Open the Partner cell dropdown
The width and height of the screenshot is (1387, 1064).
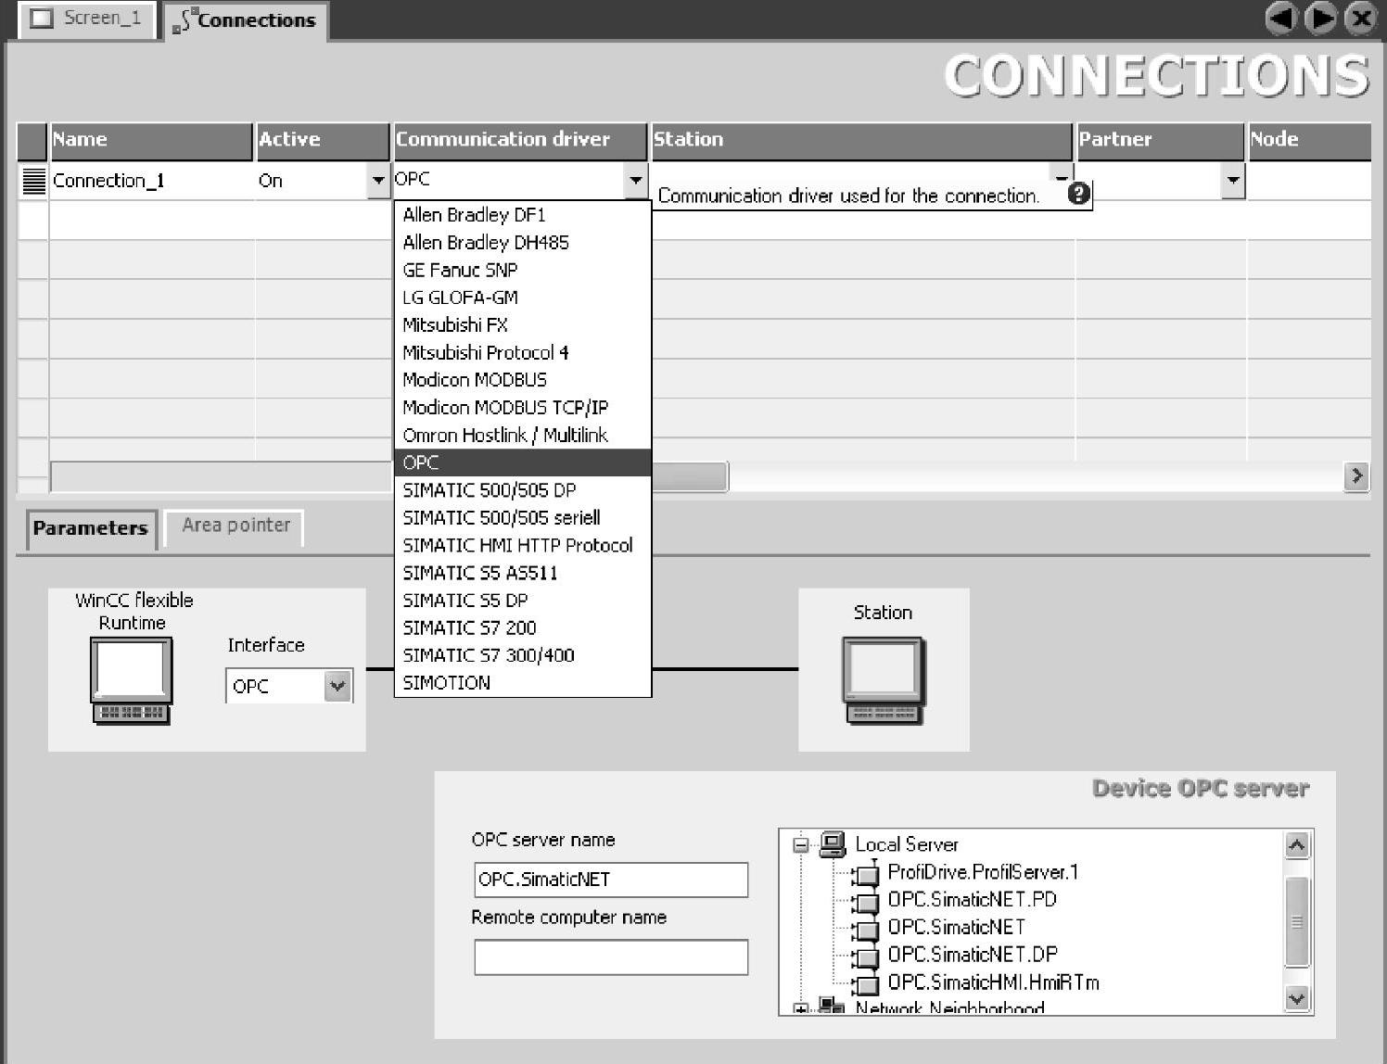coord(1232,181)
